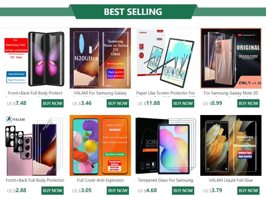
Task: Open the 9H tablet tempered glass image
Action: tap(166, 145)
